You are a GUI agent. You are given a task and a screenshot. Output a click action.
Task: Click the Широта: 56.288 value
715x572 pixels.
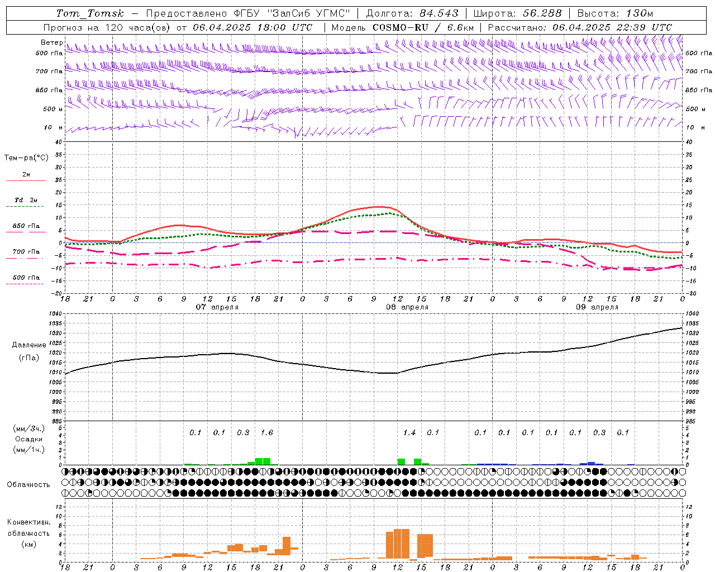(517, 13)
